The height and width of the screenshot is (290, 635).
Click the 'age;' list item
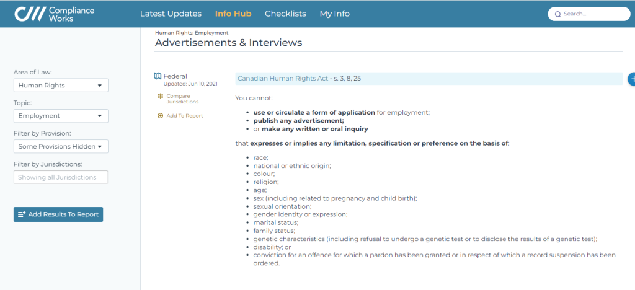pyautogui.click(x=260, y=190)
